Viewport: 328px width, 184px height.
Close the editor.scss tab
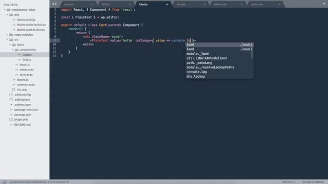(x=241, y=5)
